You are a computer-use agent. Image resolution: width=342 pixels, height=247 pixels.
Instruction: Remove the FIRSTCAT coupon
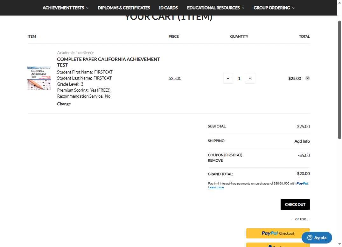pos(215,160)
